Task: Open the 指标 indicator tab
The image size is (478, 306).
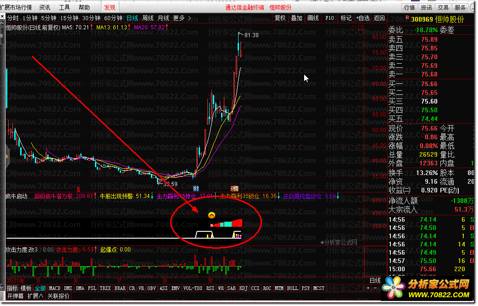Action: (x=12, y=288)
